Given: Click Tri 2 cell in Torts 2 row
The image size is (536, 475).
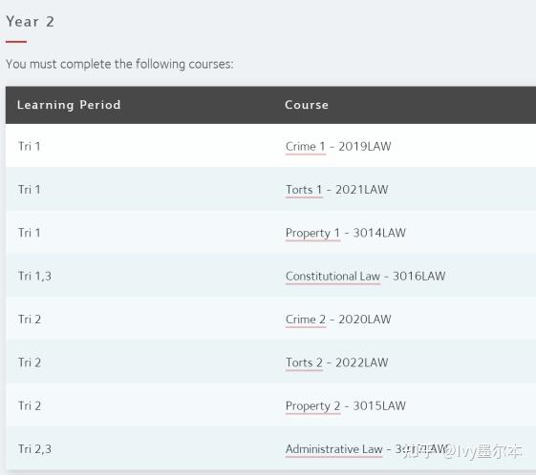Looking at the screenshot, I should (30, 362).
